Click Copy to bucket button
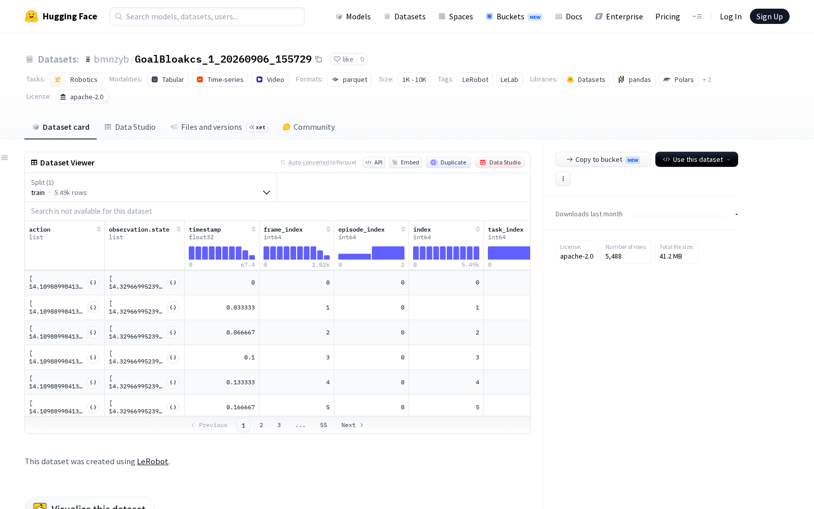This screenshot has height=509, width=814. (x=603, y=159)
